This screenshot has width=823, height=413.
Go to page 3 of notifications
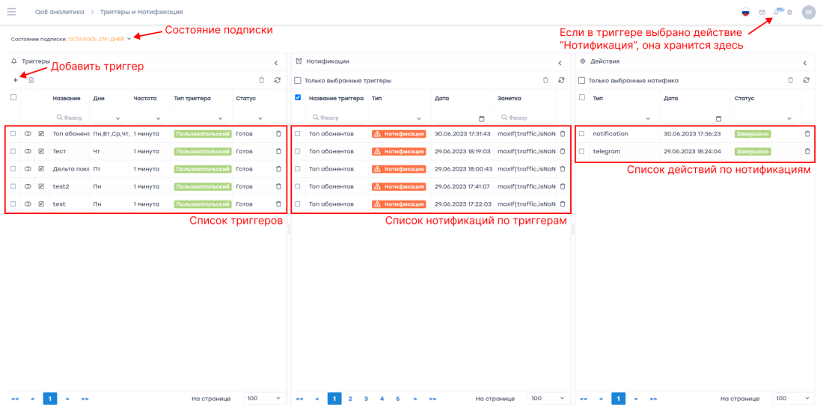[366, 399]
